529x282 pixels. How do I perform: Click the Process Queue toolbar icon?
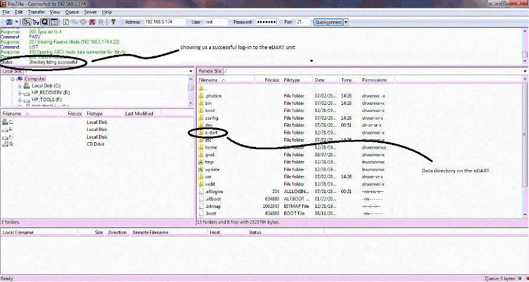pos(75,22)
